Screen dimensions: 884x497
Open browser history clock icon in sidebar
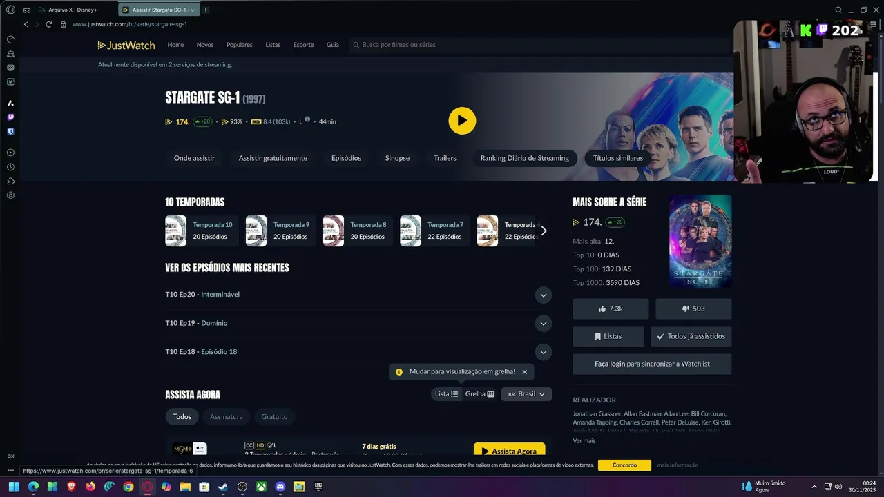coord(10,167)
